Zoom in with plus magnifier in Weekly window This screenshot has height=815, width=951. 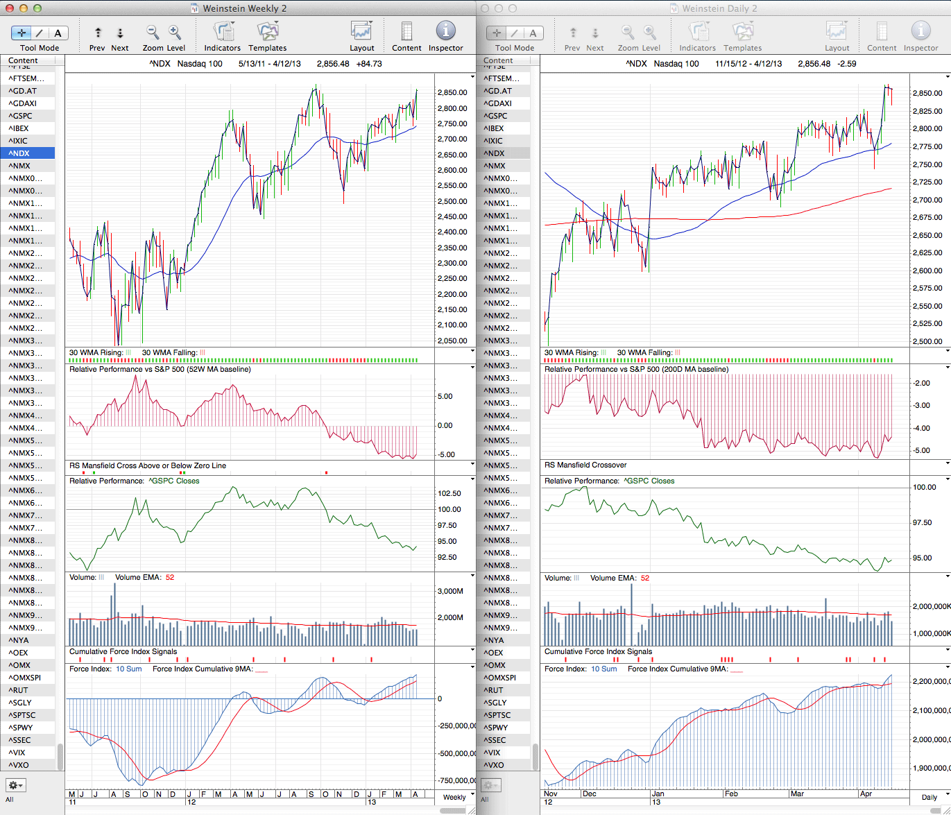coord(175,32)
